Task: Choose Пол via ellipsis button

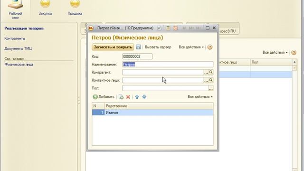Action: pyautogui.click(x=211, y=88)
